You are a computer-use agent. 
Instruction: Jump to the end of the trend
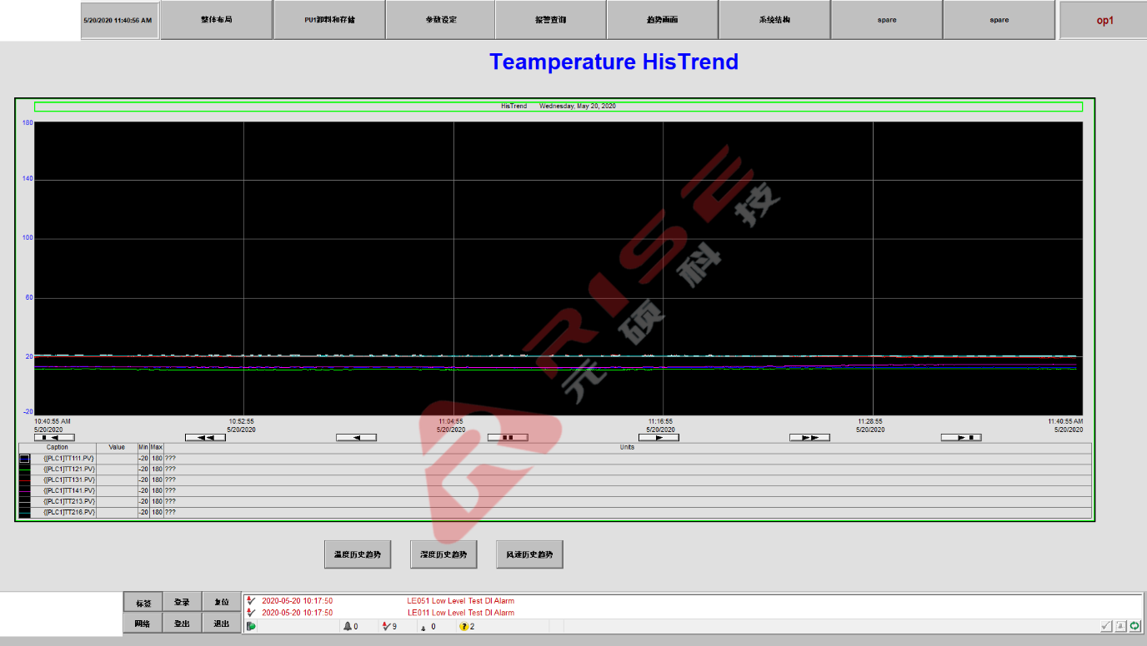click(961, 437)
